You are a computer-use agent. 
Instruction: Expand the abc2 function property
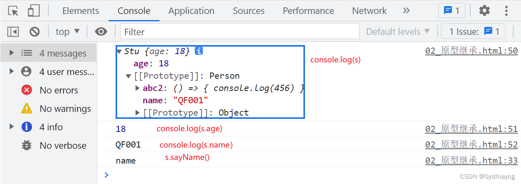coord(138,88)
